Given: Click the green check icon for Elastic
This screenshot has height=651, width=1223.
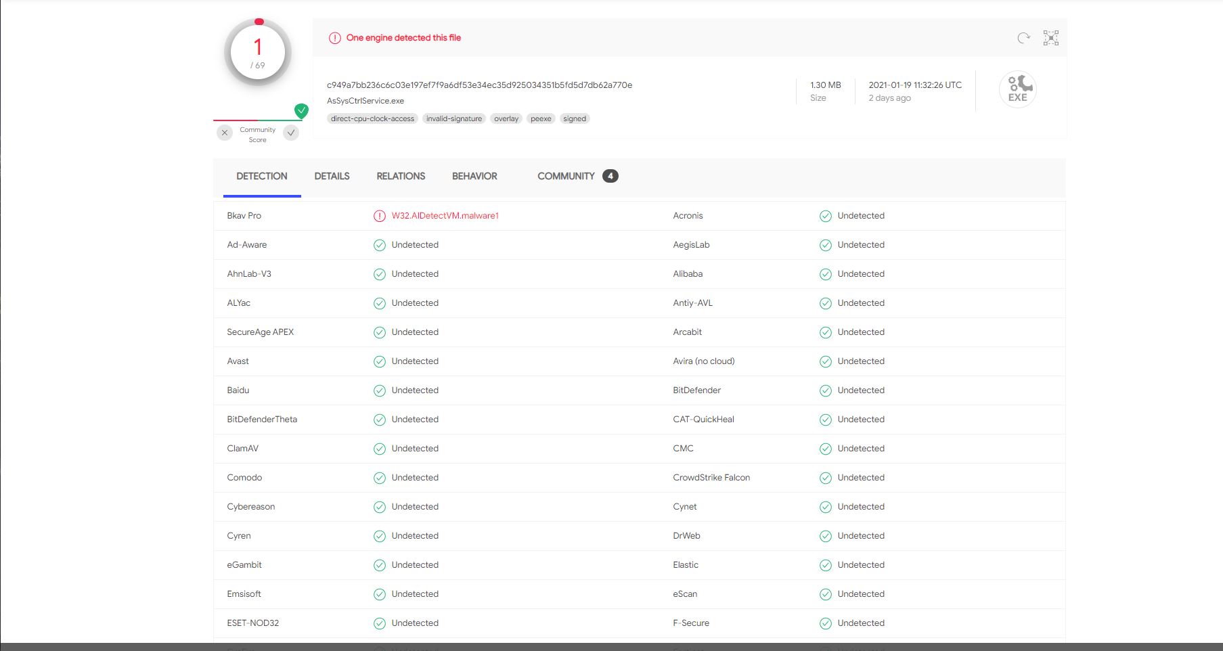Looking at the screenshot, I should pos(826,565).
